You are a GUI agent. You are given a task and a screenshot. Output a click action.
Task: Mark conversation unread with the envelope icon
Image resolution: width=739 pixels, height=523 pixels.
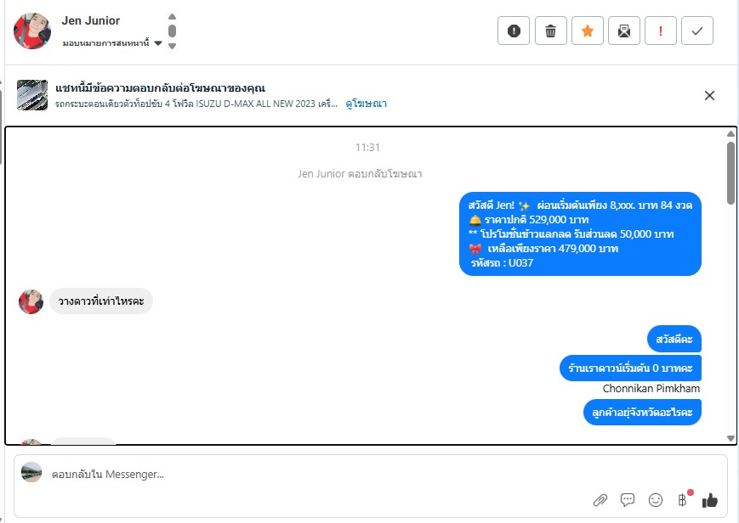pyautogui.click(x=624, y=31)
